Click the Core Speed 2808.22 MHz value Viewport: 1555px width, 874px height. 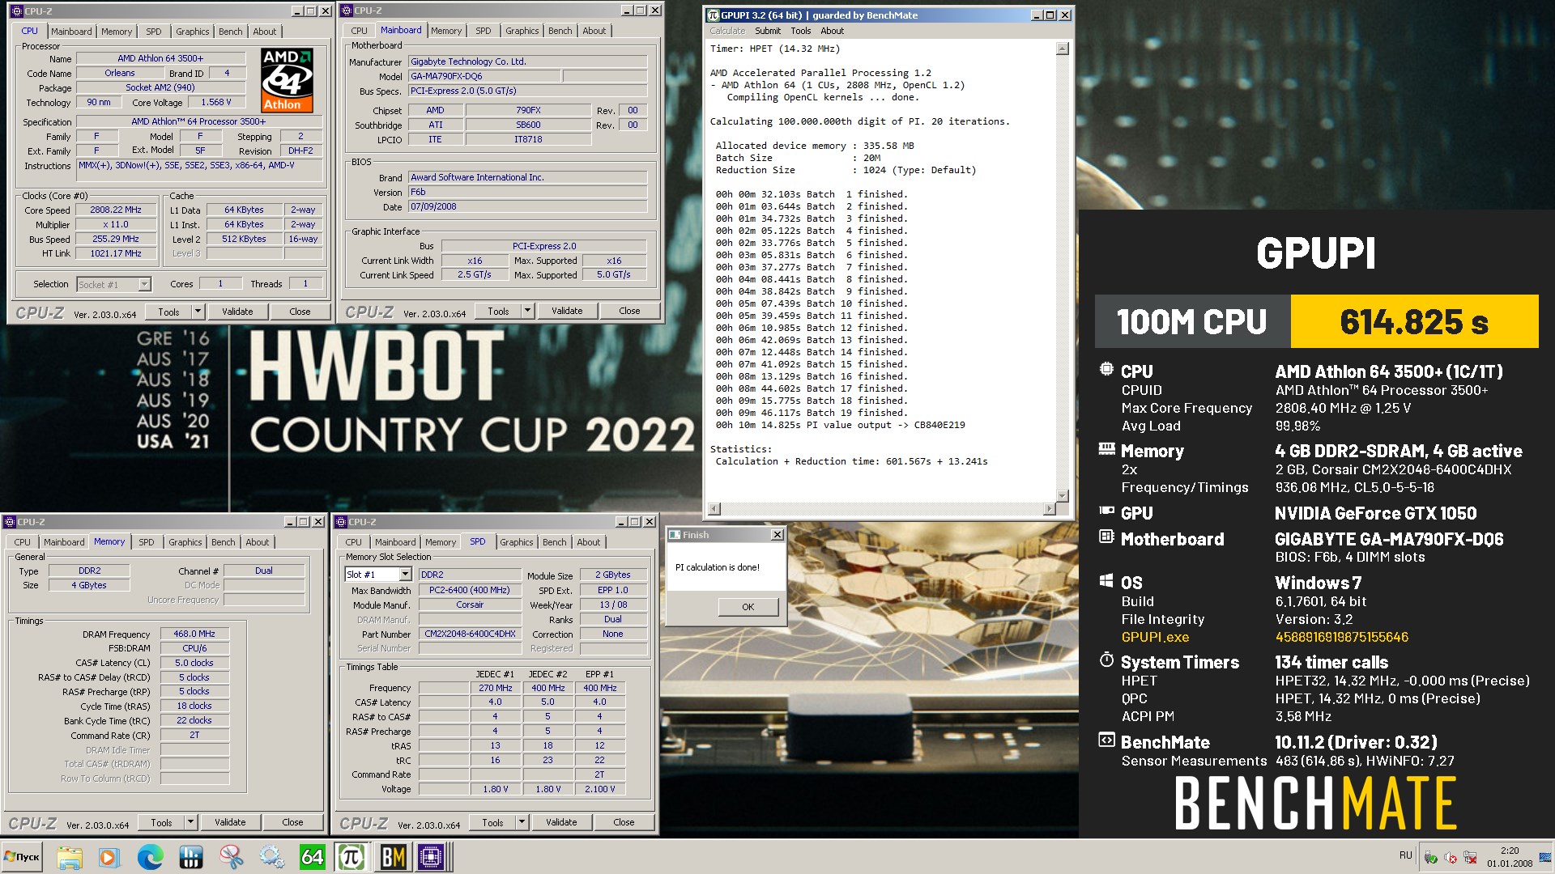(115, 210)
